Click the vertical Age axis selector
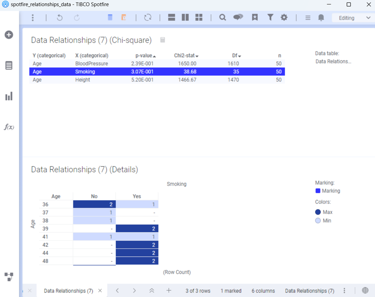The image size is (375, 297). [33, 224]
